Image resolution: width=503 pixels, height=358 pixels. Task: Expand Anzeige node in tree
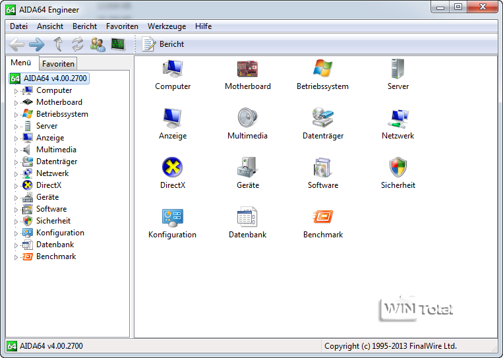pos(16,138)
